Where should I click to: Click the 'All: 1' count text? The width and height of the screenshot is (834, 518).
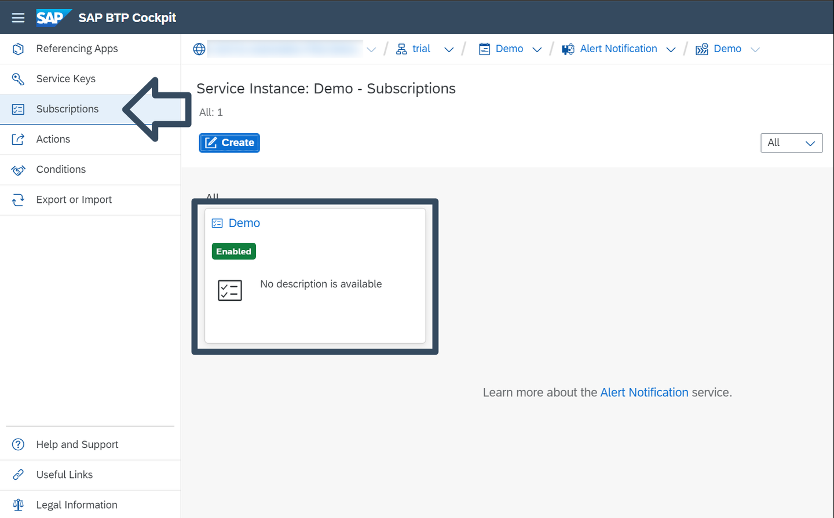pyautogui.click(x=211, y=112)
